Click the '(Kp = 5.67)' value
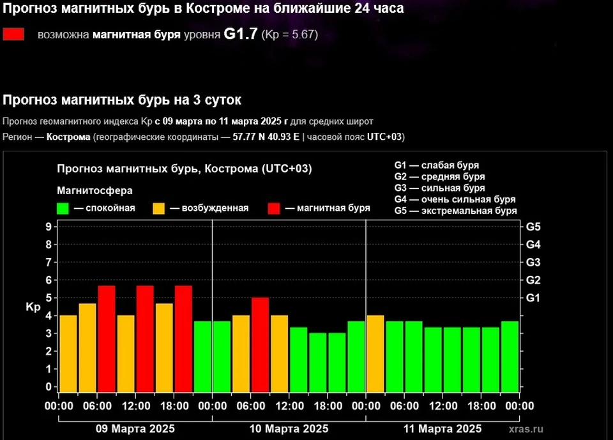 click(x=290, y=34)
